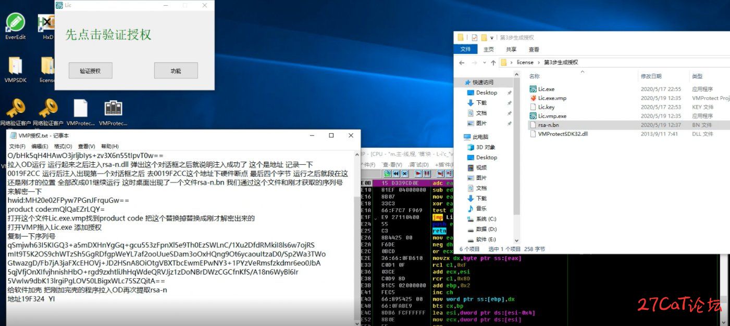
Task: Click the 验证授权 button in Lic window
Action: coord(90,71)
